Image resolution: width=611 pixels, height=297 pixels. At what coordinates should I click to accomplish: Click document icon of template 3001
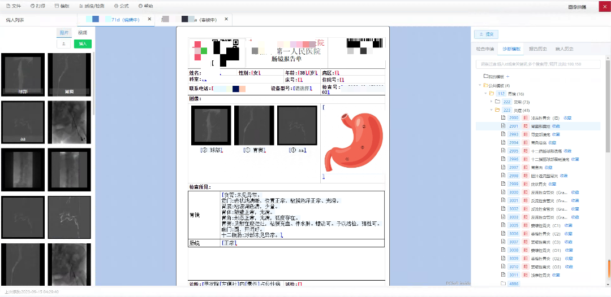coord(503,200)
